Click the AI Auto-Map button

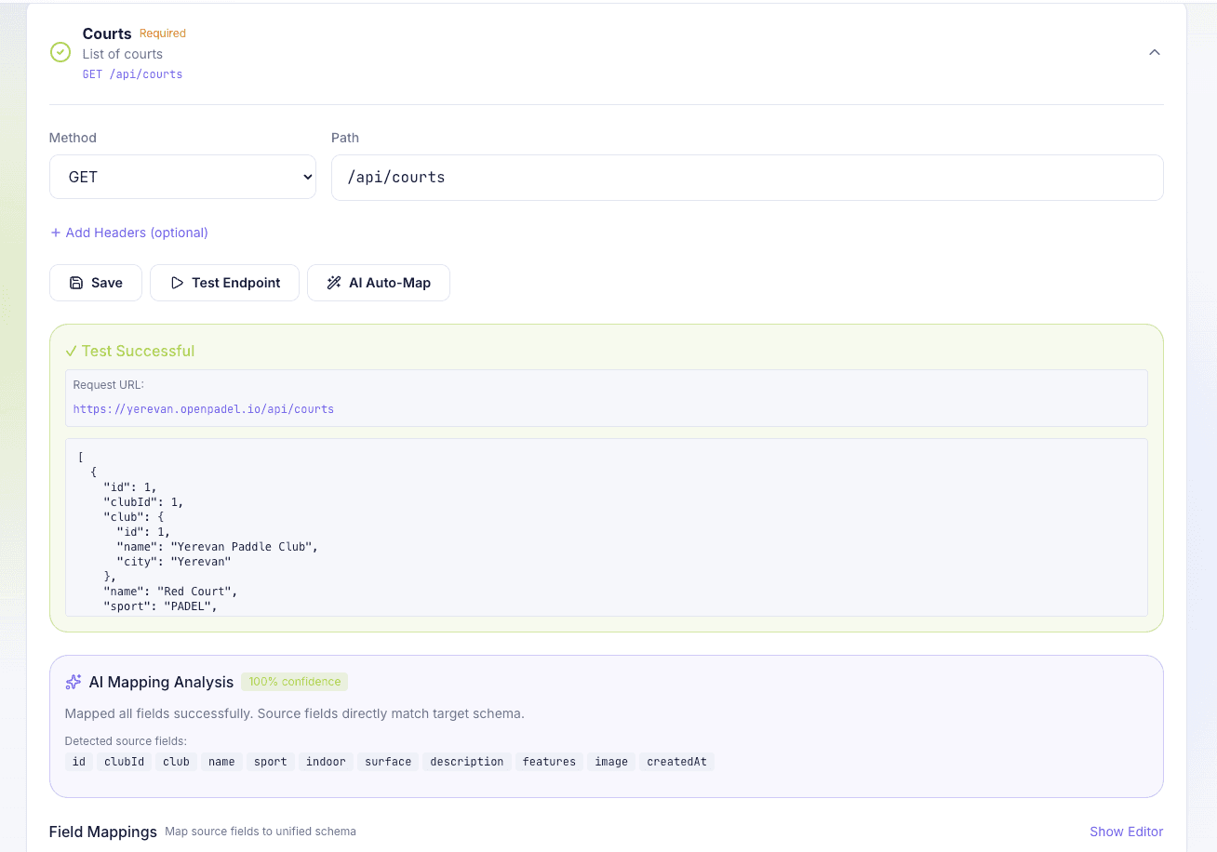379,283
